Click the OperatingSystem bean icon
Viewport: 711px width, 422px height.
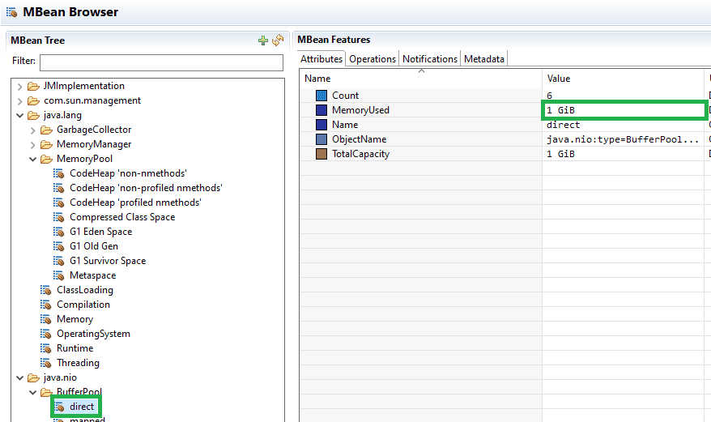click(46, 334)
